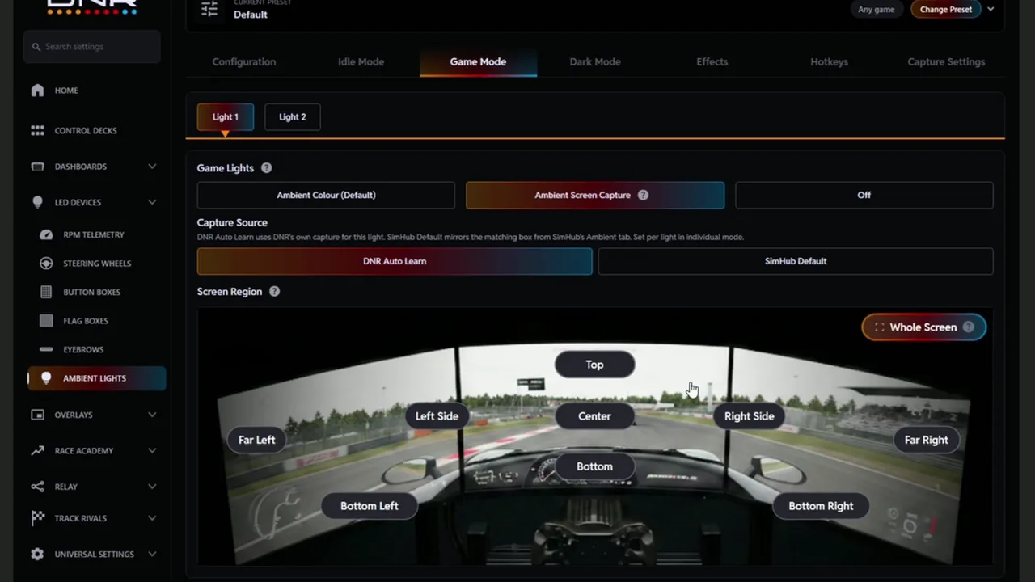Choose SimHub Default capture source
The width and height of the screenshot is (1035, 582).
795,261
